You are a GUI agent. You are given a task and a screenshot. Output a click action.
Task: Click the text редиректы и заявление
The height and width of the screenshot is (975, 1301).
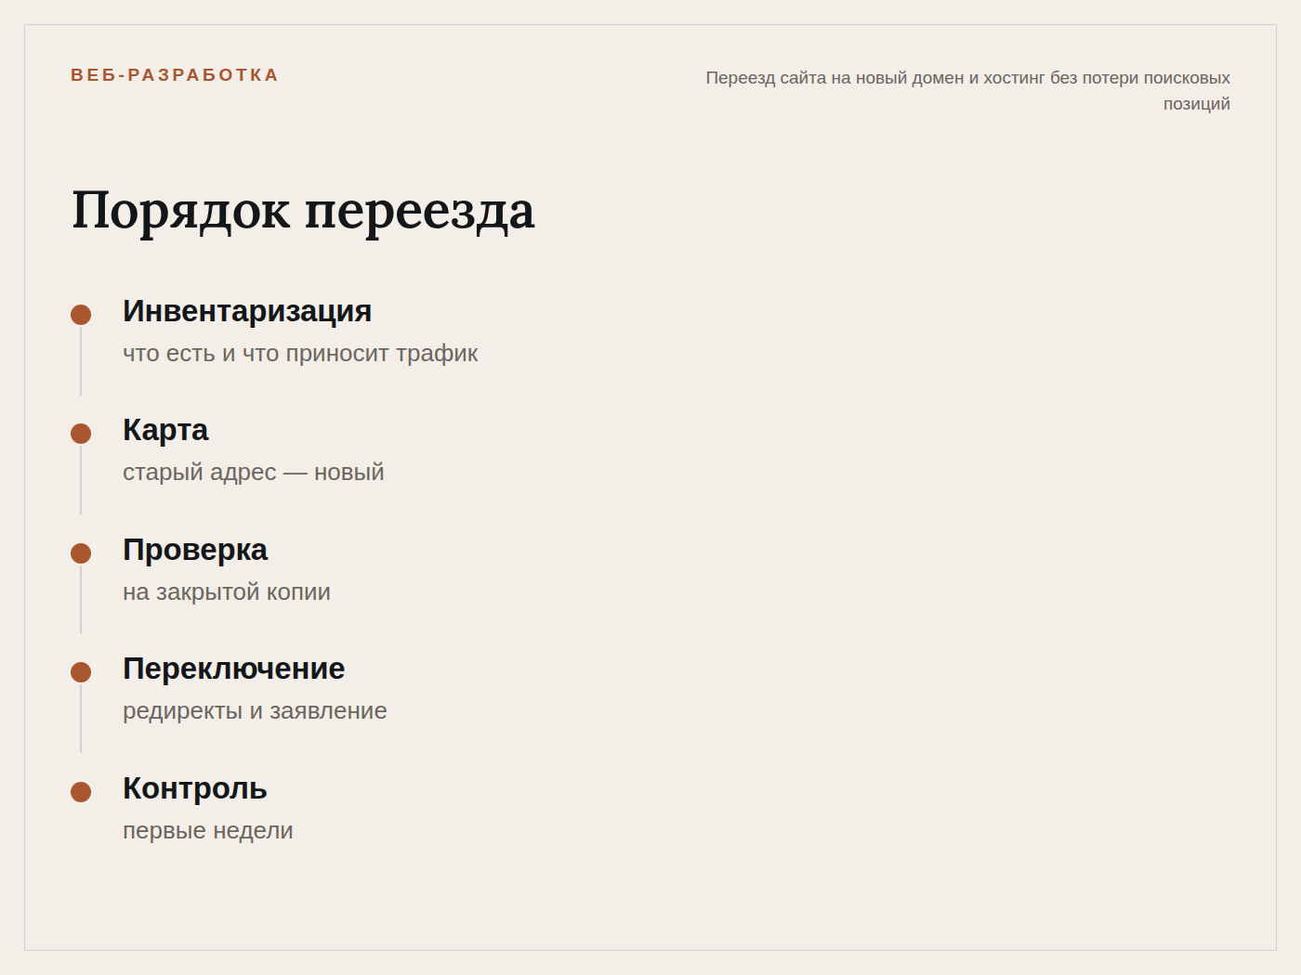click(255, 711)
